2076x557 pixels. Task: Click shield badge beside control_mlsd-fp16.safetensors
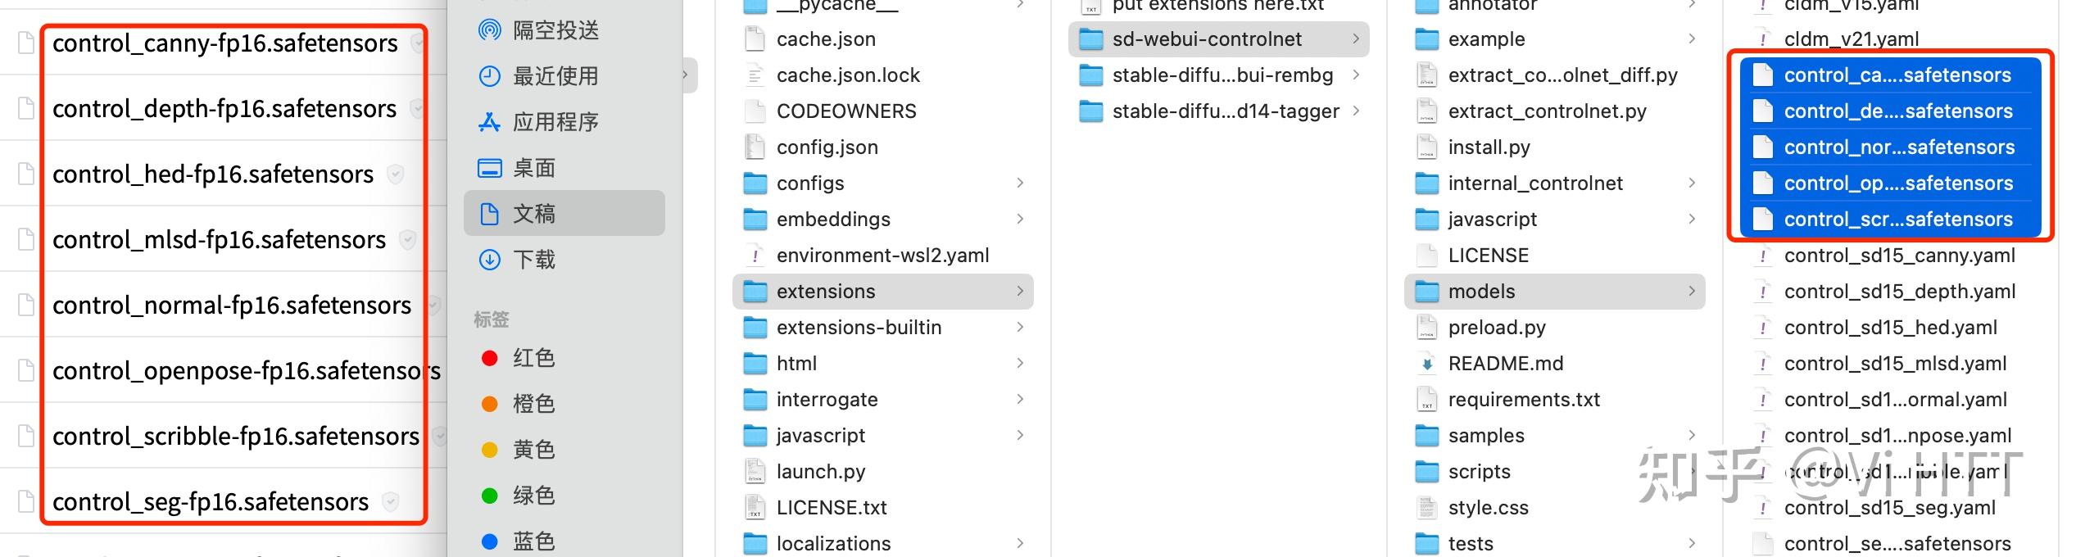407,239
